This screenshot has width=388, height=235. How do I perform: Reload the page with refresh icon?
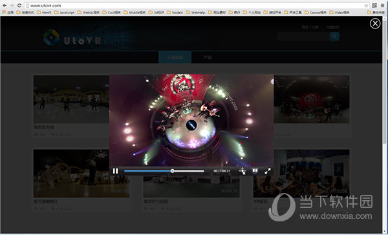click(19, 5)
